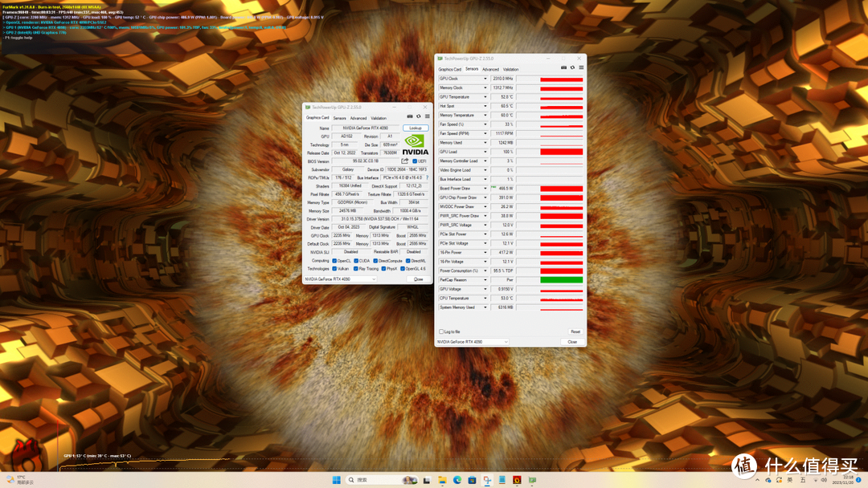Click the Task View taskbar icon

[x=427, y=480]
